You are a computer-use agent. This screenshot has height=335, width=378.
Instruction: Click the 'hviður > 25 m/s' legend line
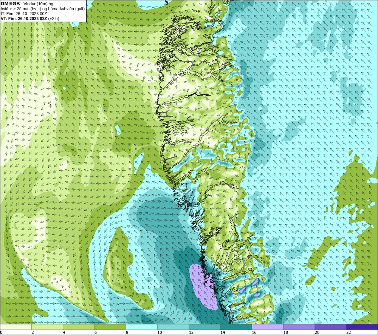click(x=43, y=9)
